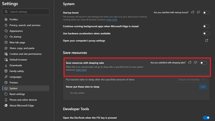The width and height of the screenshot is (215, 121).
Task: Open About Microsoft Edge page
Action: click(26, 106)
